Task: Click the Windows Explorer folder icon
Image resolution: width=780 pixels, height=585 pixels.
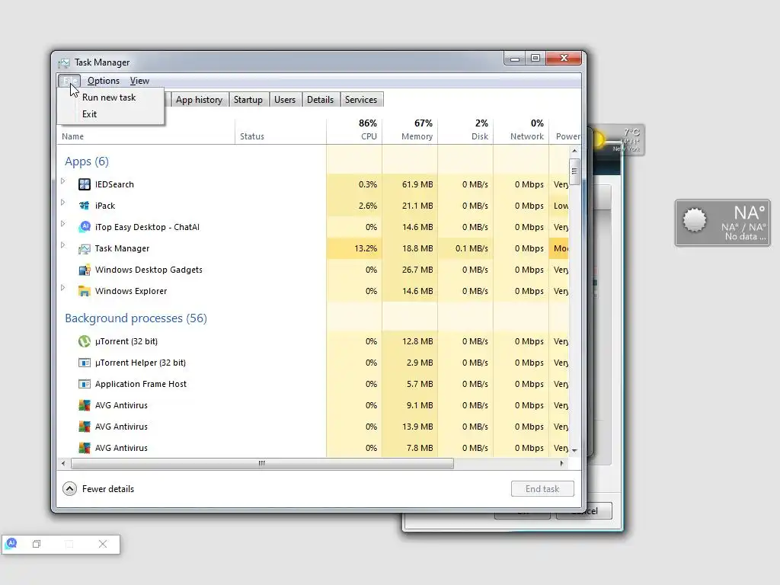Action: [85, 292]
